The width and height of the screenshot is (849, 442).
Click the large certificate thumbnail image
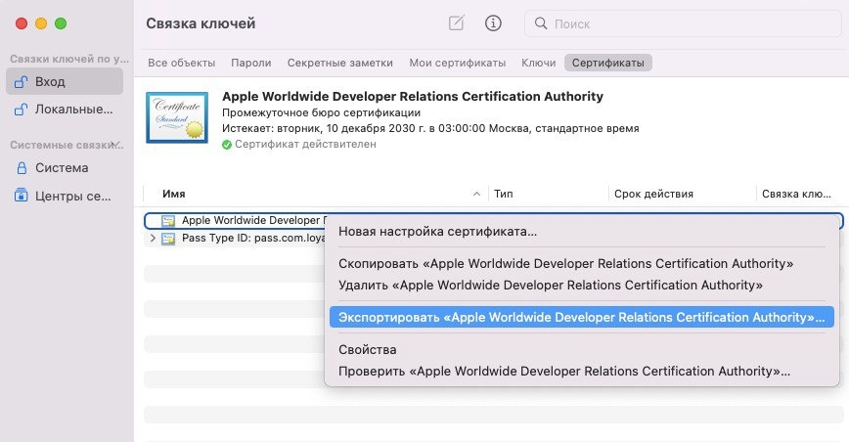pyautogui.click(x=177, y=117)
